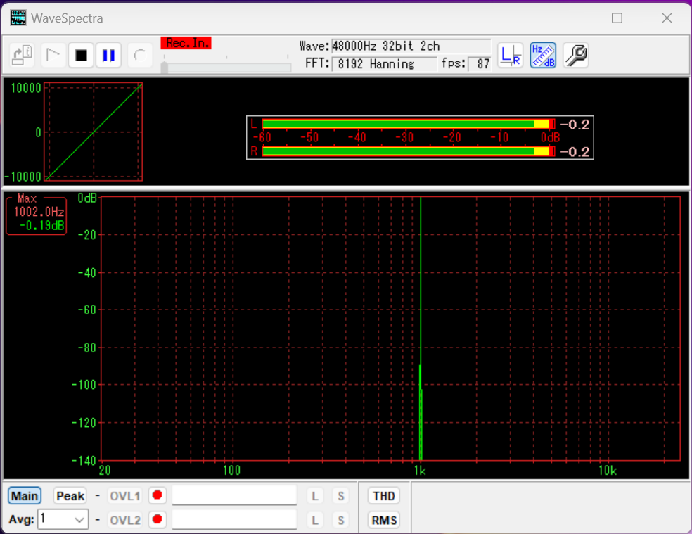Toggle the Main spectrum display
Screen dimensions: 692x534
click(25, 496)
